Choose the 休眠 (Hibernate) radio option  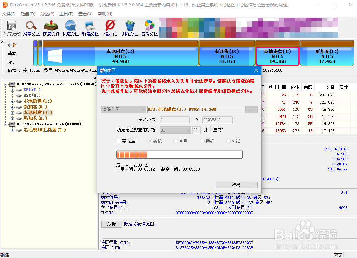coord(228,141)
